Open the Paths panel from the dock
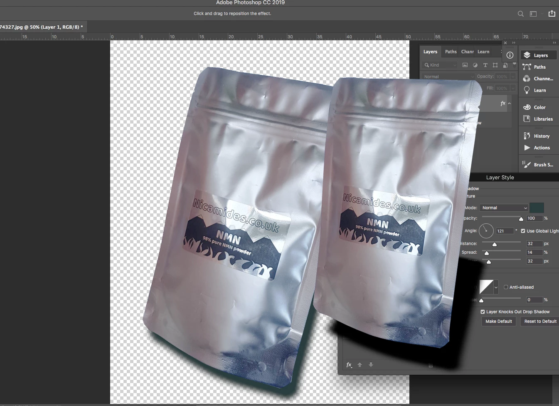Viewport: 559px width, 406px height. (539, 67)
